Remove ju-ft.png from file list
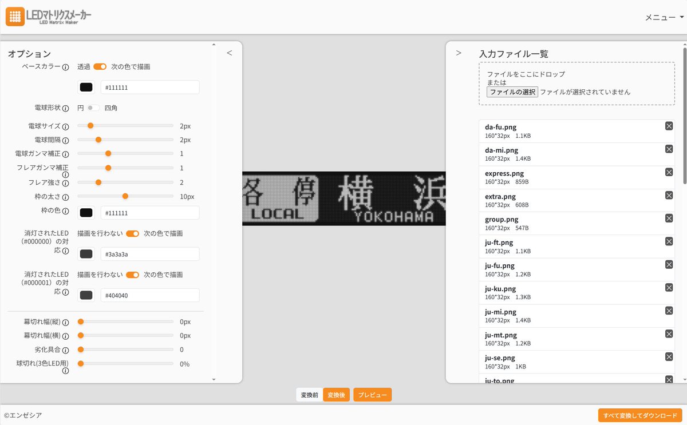 [x=669, y=241]
